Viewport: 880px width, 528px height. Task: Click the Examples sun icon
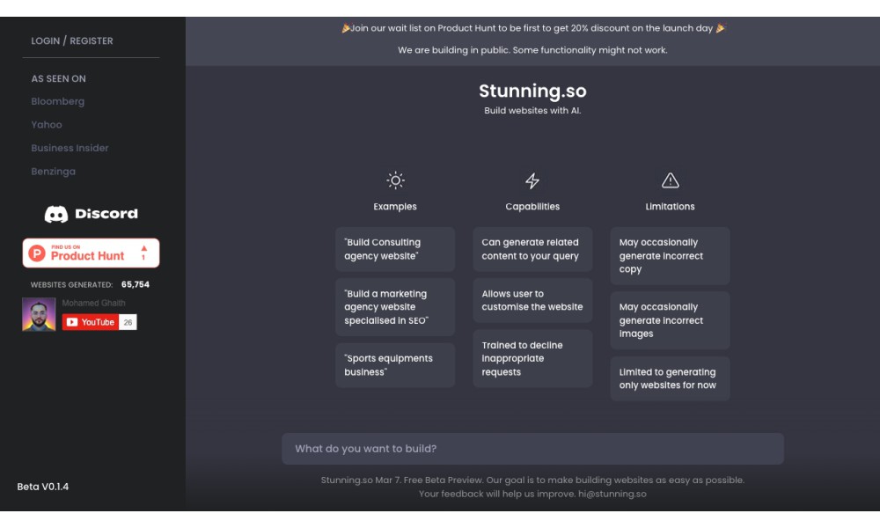(395, 180)
